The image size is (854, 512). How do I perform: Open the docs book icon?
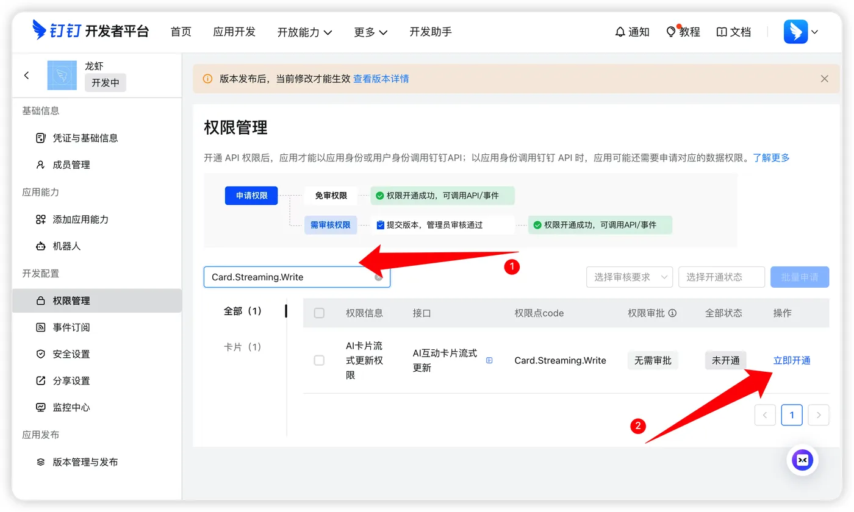pyautogui.click(x=722, y=32)
